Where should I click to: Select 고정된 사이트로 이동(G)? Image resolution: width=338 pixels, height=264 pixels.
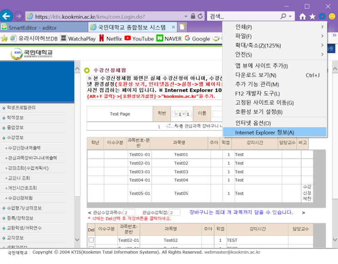point(275,103)
